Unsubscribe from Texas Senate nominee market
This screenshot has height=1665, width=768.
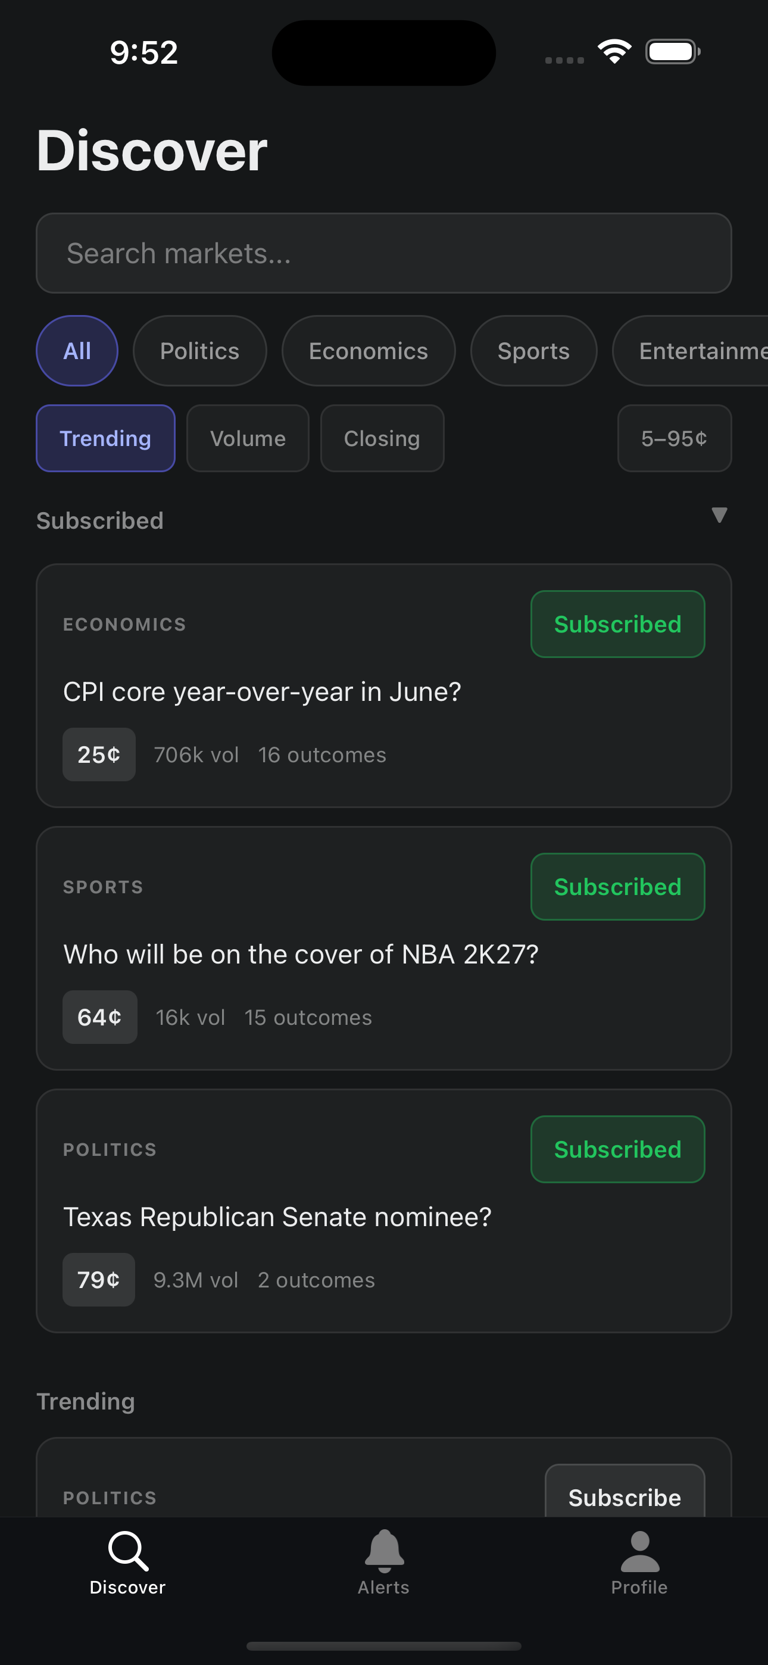617,1149
